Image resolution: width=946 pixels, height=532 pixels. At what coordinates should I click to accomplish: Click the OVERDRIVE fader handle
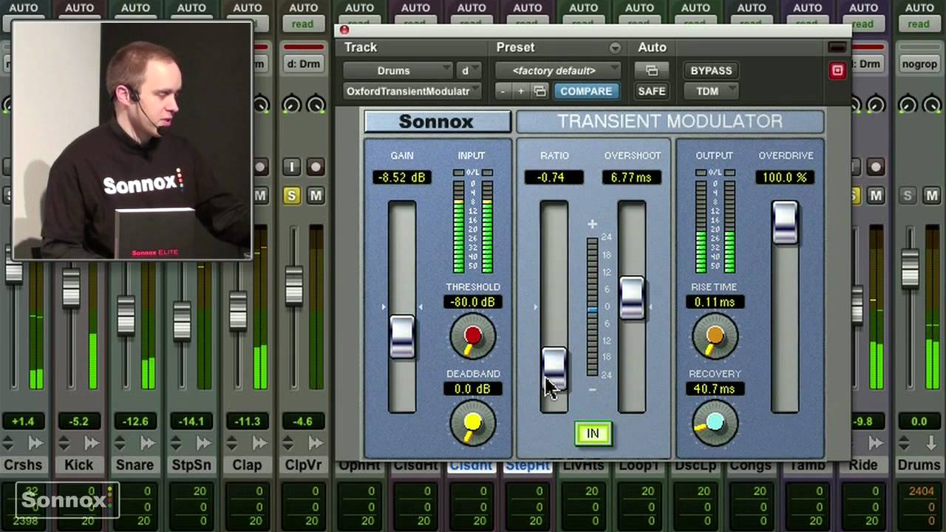pyautogui.click(x=785, y=222)
